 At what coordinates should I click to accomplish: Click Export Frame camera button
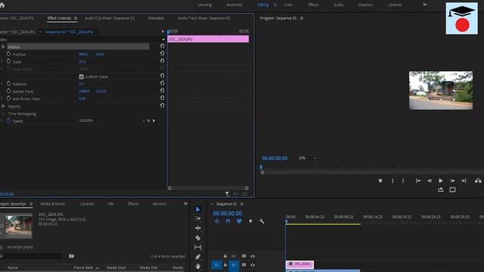(x=441, y=190)
